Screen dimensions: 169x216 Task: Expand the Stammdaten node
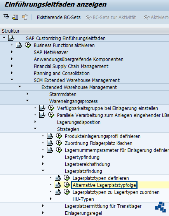pos(28,94)
